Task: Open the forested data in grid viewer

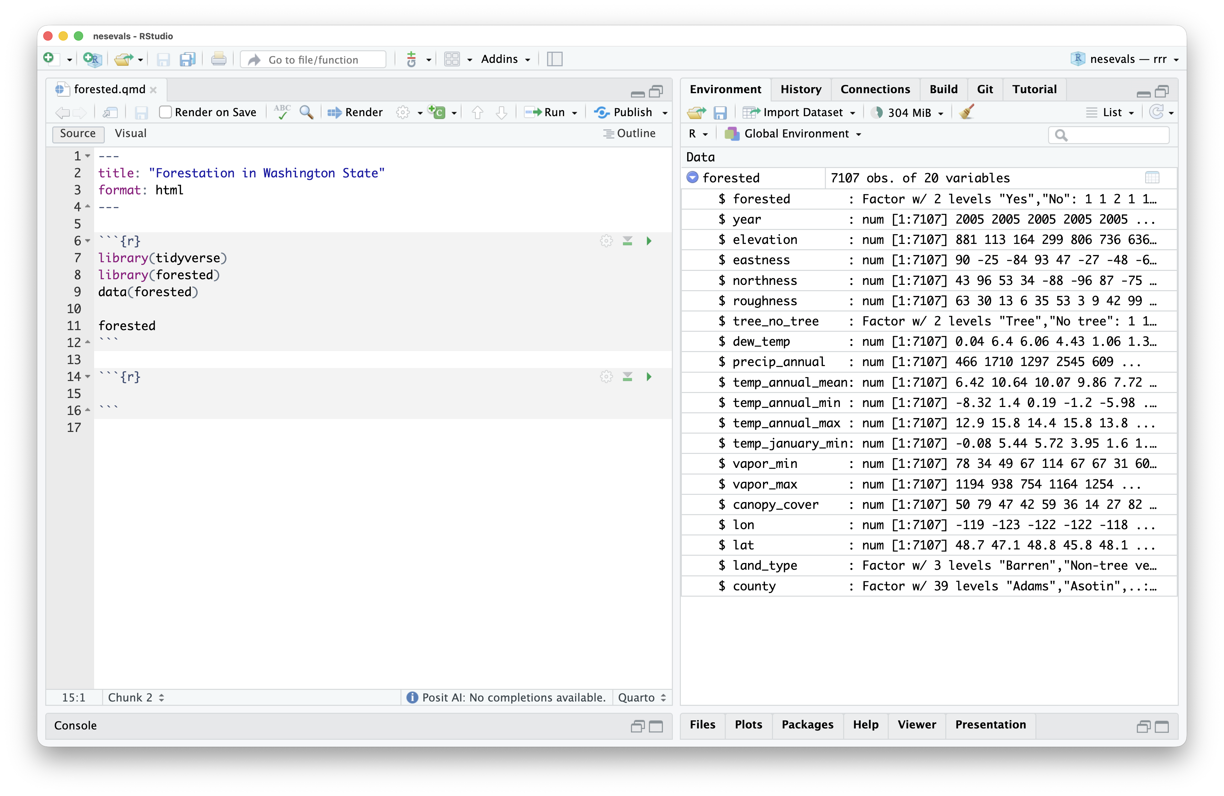Action: tap(1153, 177)
